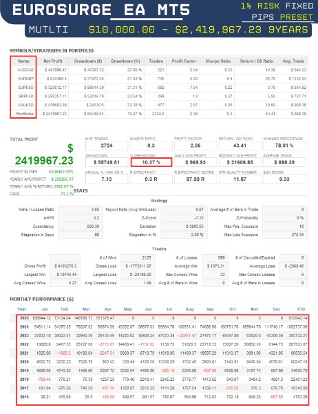
Task: Click the 'Largest Win' label
Action: click(x=35, y=275)
